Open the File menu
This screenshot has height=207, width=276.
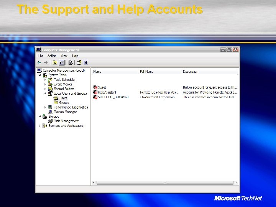41,56
